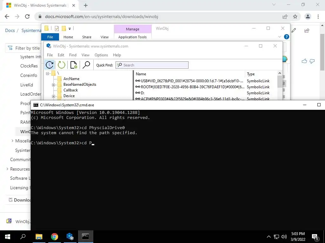Open a new Chrome tab with plus
Screen dimensions: 325x243
86,5
